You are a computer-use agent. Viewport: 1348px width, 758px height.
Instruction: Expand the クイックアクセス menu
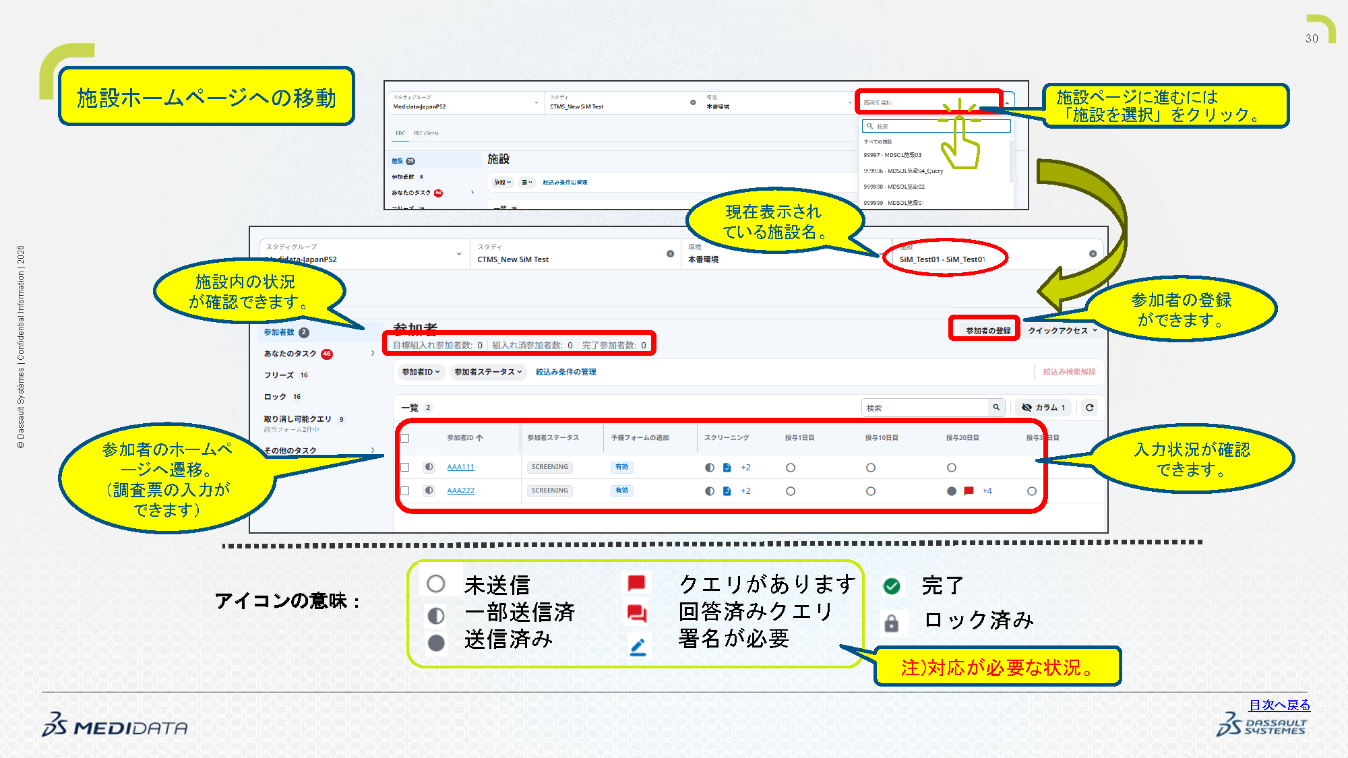[1062, 331]
